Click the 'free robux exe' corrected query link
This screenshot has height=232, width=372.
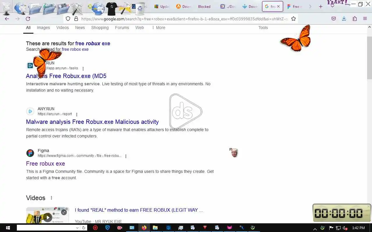click(x=93, y=43)
